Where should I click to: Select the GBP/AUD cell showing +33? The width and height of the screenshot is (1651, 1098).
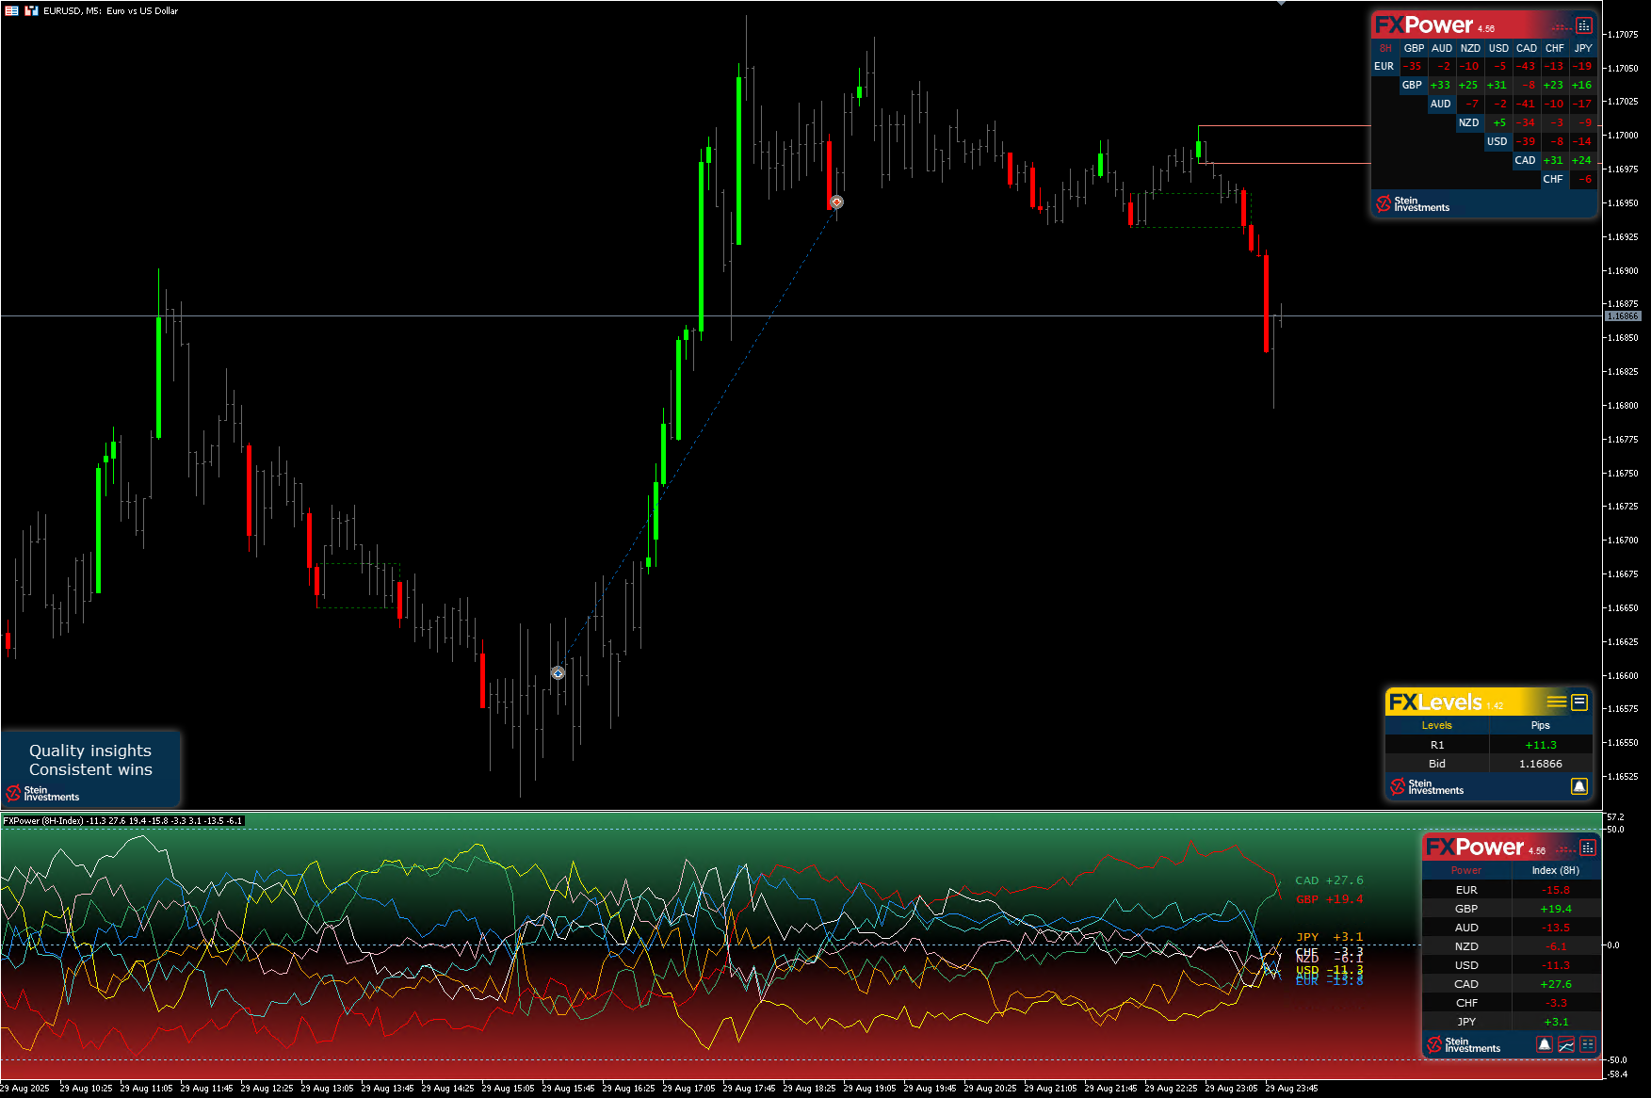pyautogui.click(x=1441, y=86)
